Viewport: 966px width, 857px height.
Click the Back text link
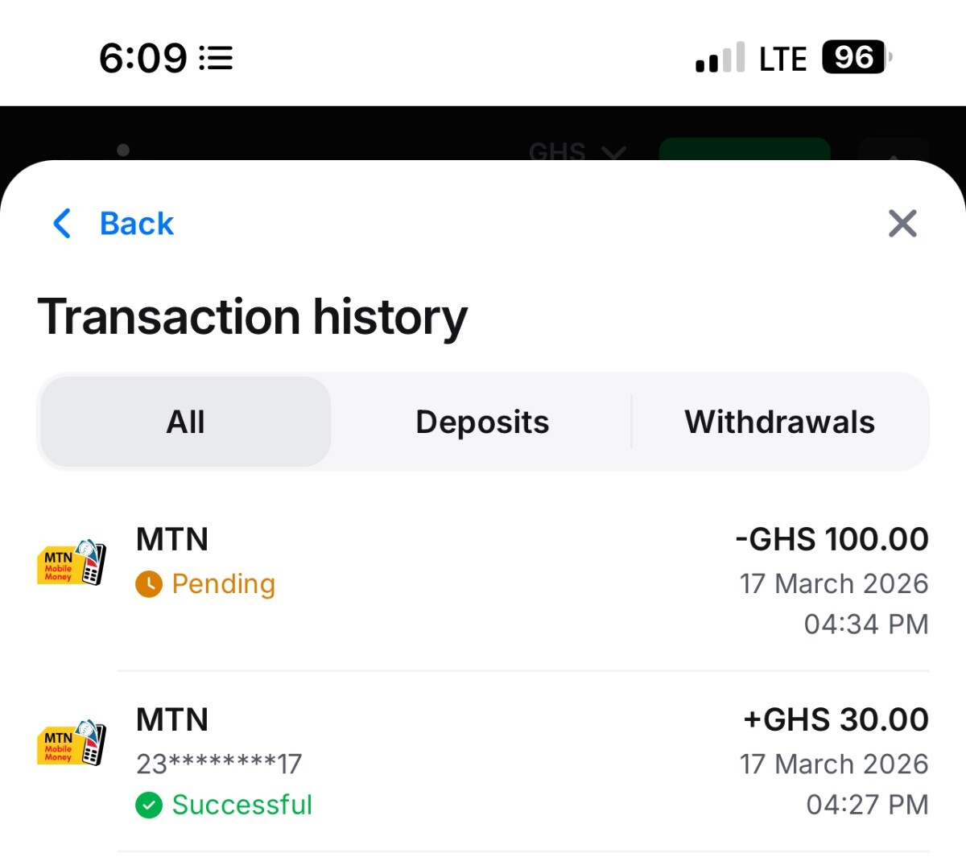click(x=136, y=224)
